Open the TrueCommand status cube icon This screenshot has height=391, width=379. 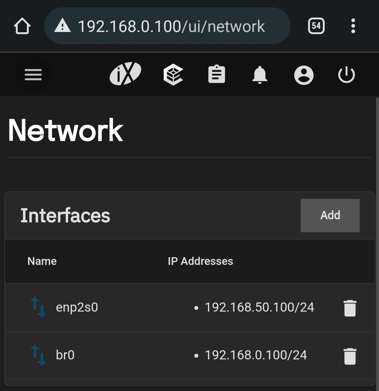tap(173, 74)
